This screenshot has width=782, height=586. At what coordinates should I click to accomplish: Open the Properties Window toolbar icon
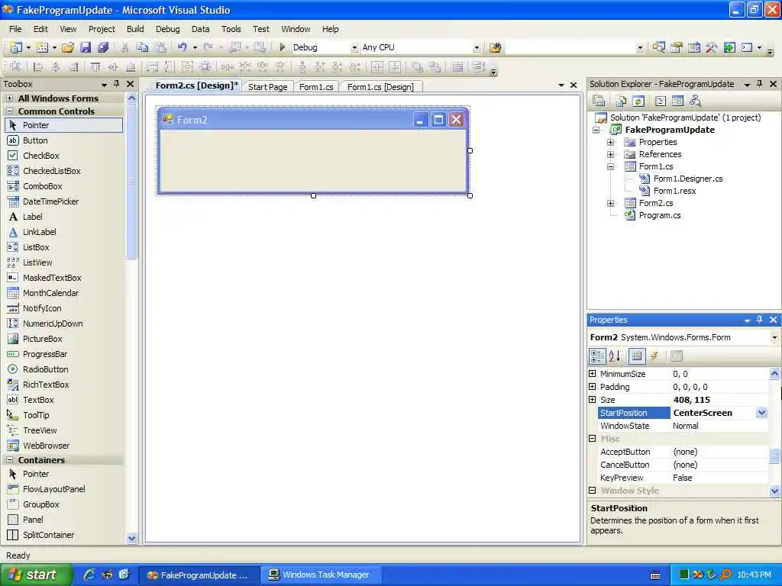[677, 47]
